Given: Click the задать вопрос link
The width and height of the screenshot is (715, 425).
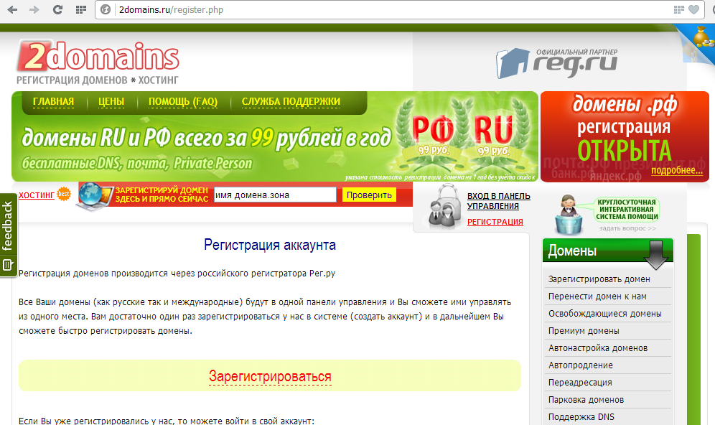Looking at the screenshot, I should click(627, 228).
